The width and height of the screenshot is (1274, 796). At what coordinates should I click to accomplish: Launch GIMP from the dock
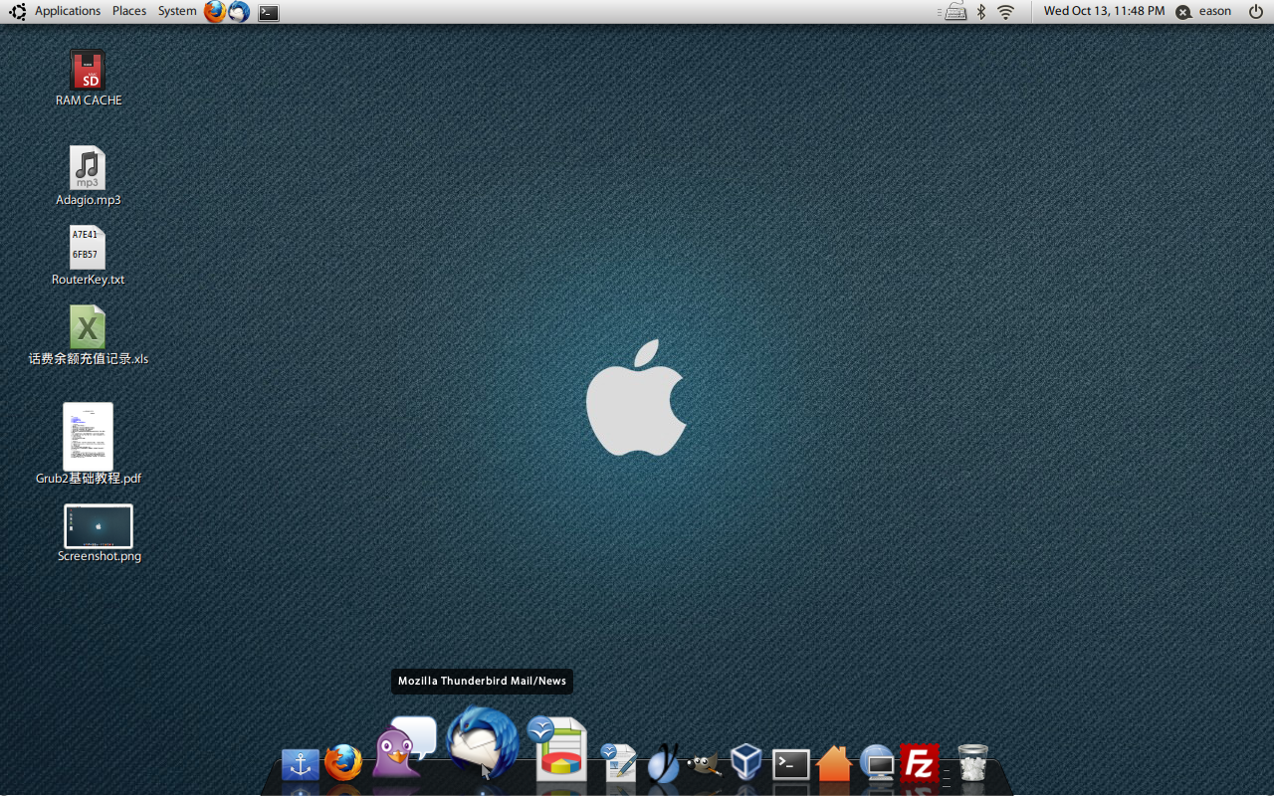(x=704, y=764)
